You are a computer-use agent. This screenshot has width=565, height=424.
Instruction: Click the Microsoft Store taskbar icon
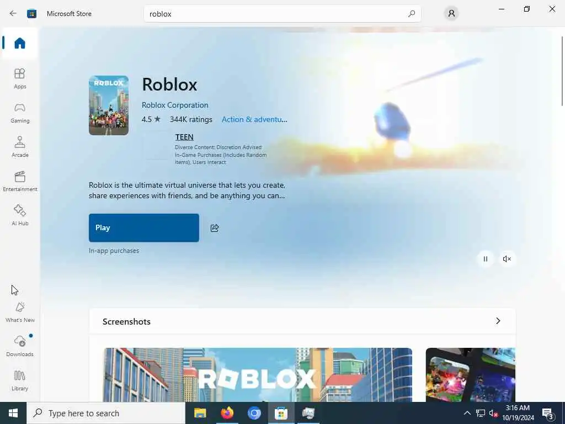pyautogui.click(x=281, y=413)
